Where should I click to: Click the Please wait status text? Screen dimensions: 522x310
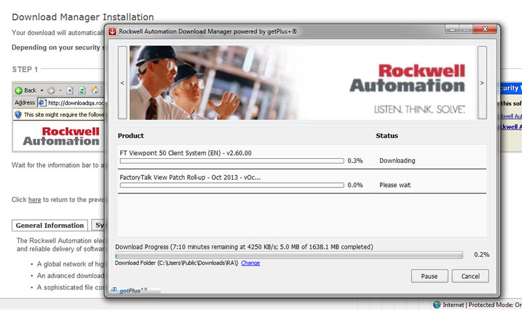(395, 185)
